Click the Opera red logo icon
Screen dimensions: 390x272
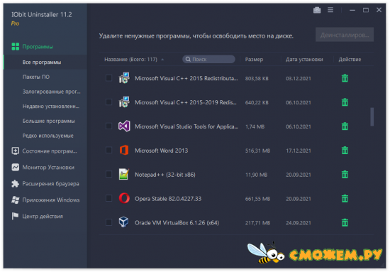124,198
